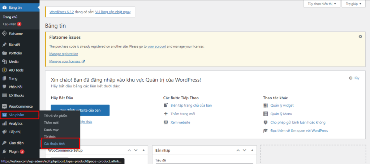Click the Hủy dismiss link

coord(356,78)
